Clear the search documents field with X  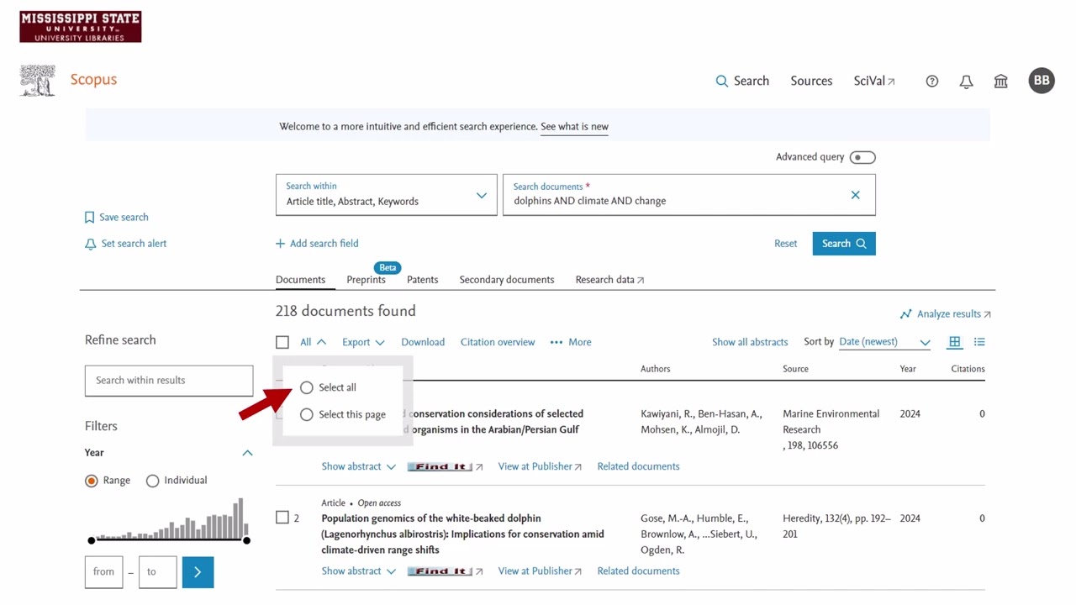pyautogui.click(x=855, y=195)
